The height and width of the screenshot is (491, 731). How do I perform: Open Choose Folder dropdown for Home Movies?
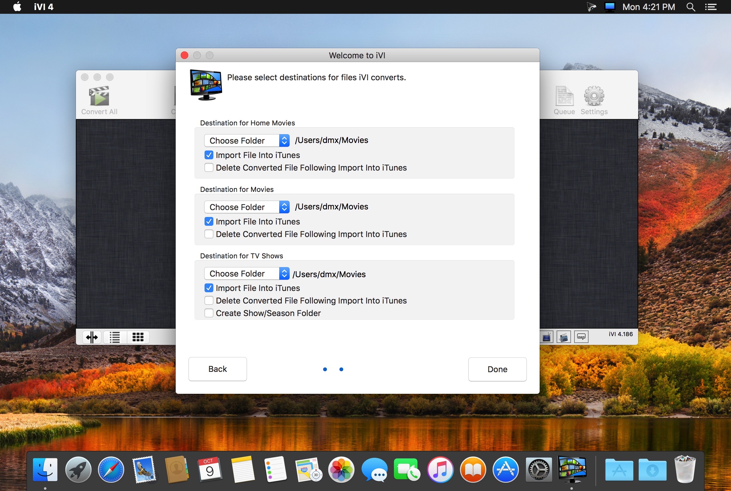[247, 140]
